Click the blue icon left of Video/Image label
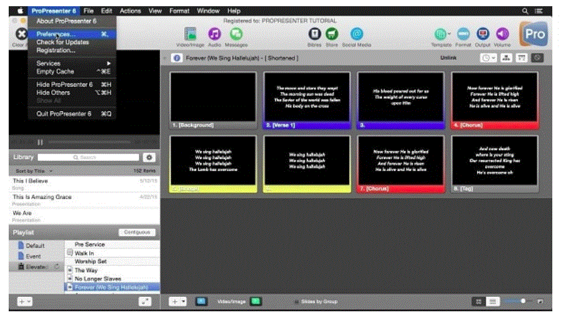 (x=201, y=301)
